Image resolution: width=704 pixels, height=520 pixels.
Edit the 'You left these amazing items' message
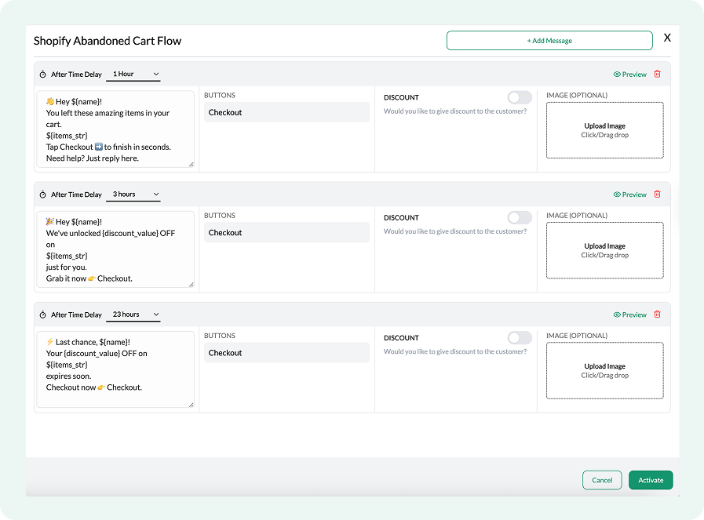pos(115,129)
